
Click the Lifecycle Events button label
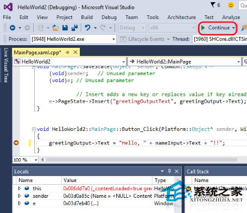(147, 39)
